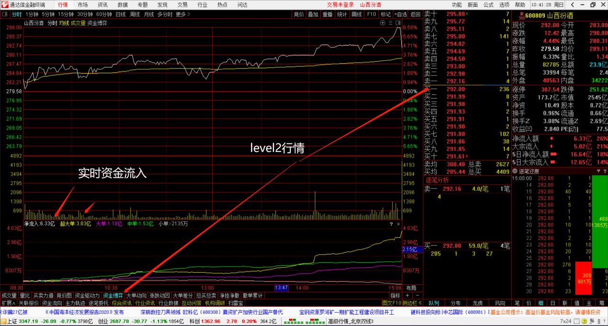
Task: Toggle 叠加 overlay on the chart
Action: click(313, 14)
